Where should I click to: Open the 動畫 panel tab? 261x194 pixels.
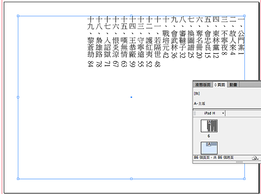pyautogui.click(x=233, y=85)
